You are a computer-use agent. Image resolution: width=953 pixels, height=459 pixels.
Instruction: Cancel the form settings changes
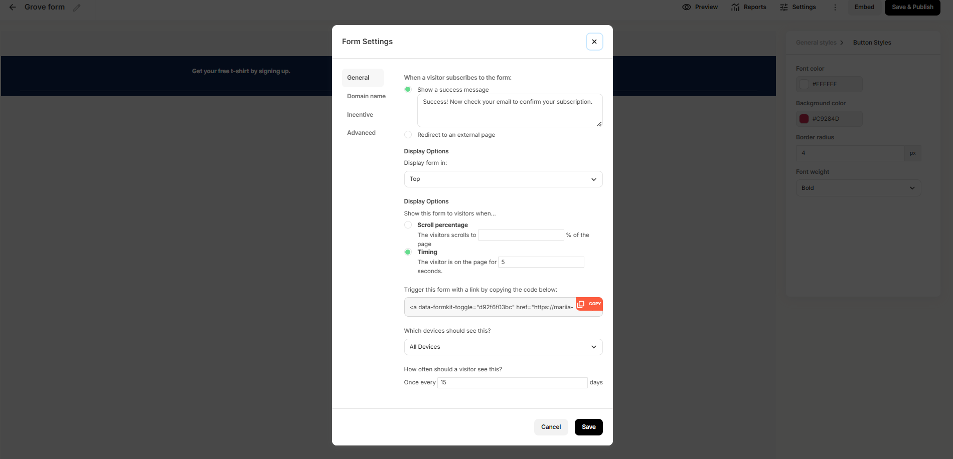click(x=551, y=427)
